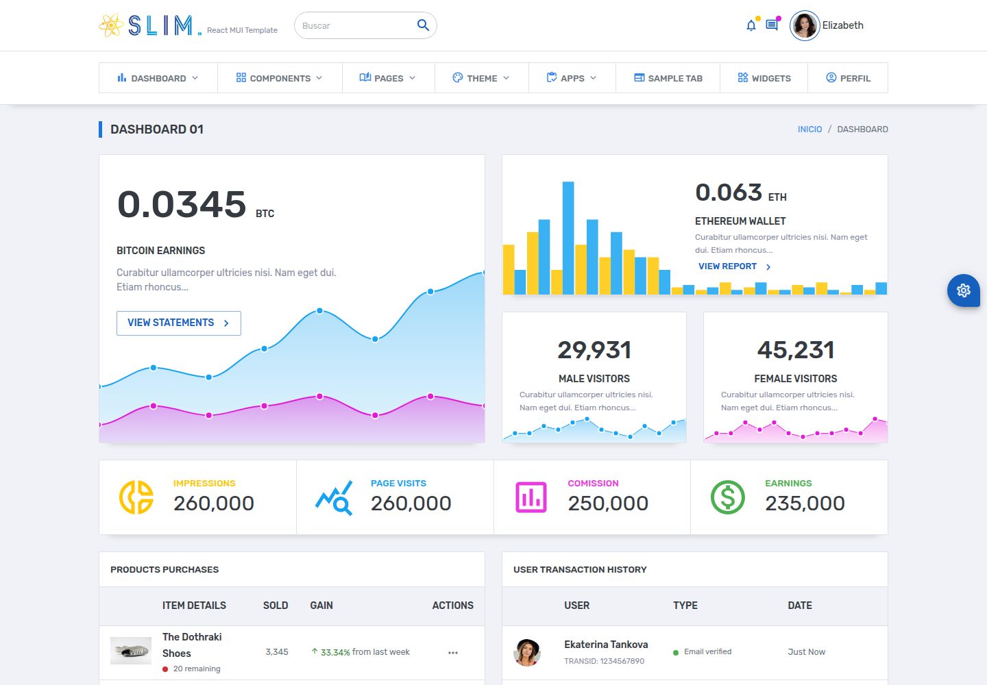Open actions menu for Dothraki Shoes
This screenshot has width=987, height=685.
453,653
